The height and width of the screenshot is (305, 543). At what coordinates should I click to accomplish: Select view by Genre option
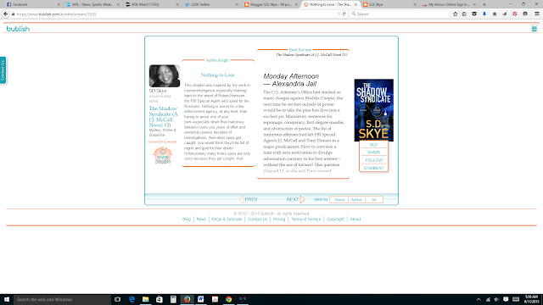(x=339, y=200)
